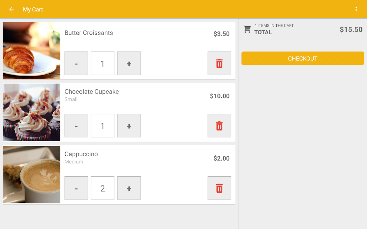The height and width of the screenshot is (229, 367).
Task: Open the Cappuccino product photo
Action: coord(32,175)
